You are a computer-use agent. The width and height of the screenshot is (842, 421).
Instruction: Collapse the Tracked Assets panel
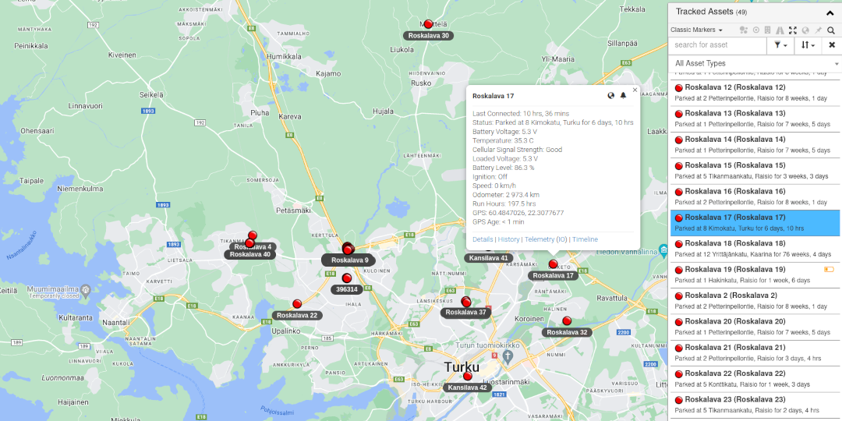830,12
